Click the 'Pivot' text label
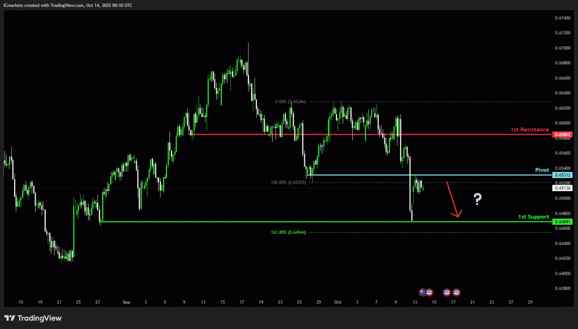Screen dimensions: 578x329 coord(542,170)
